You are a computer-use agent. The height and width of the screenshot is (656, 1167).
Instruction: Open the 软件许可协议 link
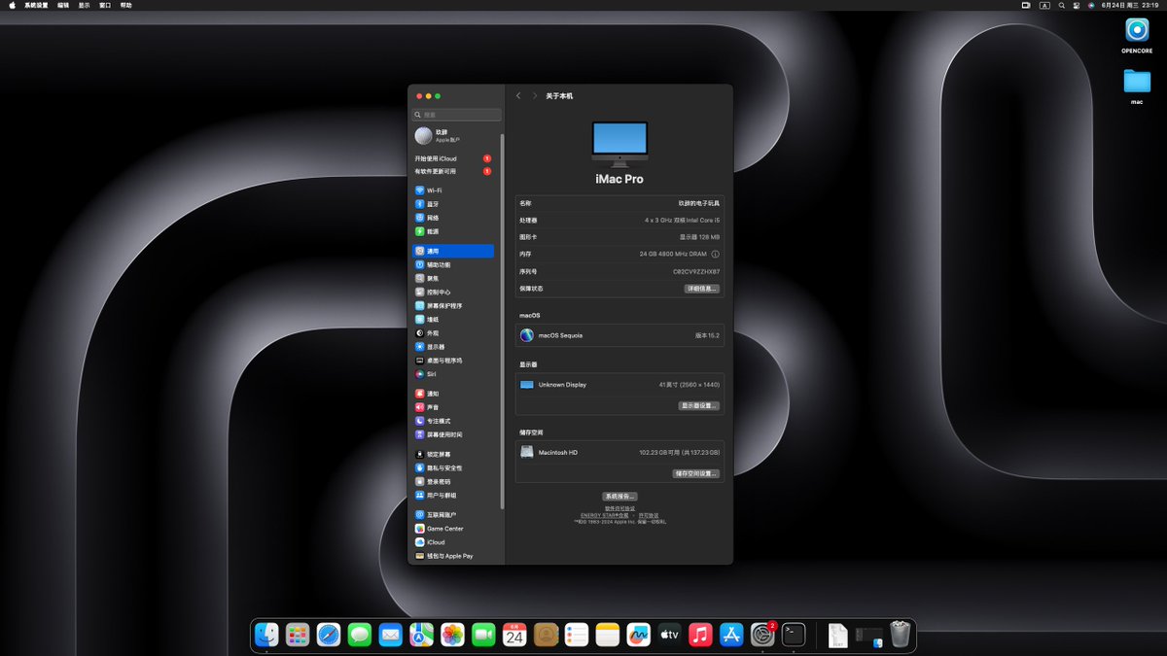point(619,507)
